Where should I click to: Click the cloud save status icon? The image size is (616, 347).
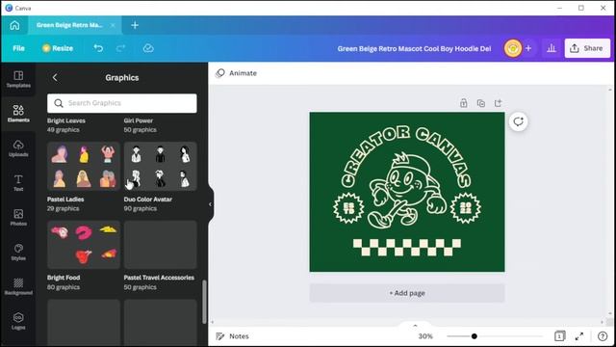click(148, 48)
